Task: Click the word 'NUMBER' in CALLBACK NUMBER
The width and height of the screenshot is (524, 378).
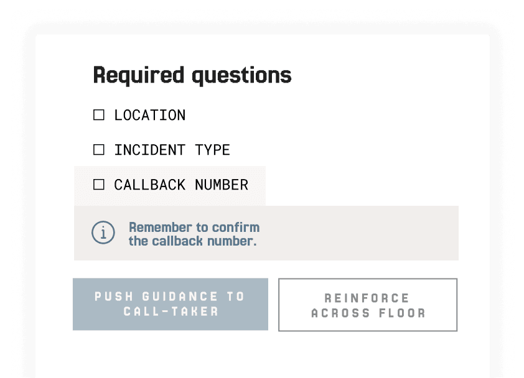Action: 222,185
